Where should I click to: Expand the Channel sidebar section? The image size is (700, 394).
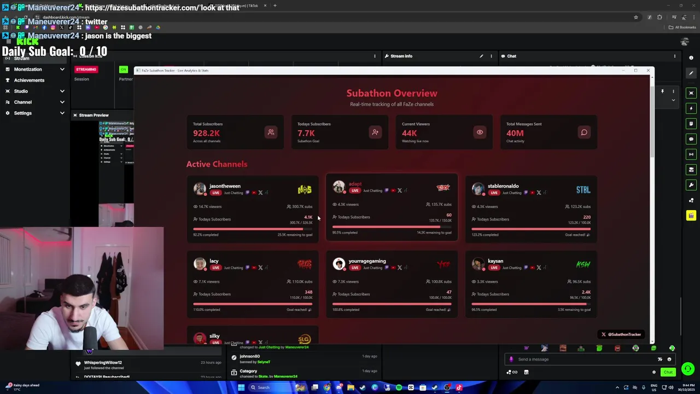(62, 102)
